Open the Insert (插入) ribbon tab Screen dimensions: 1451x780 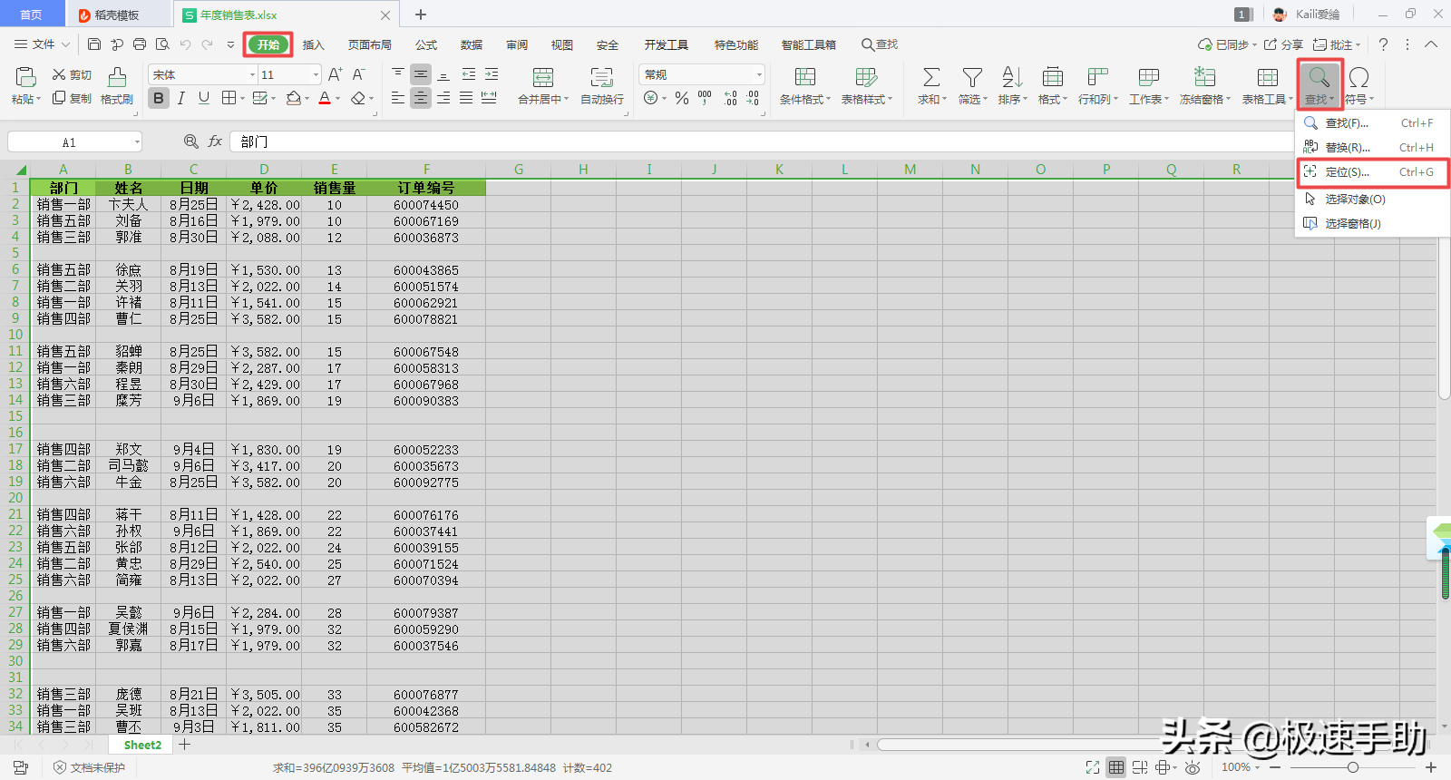[x=313, y=44]
